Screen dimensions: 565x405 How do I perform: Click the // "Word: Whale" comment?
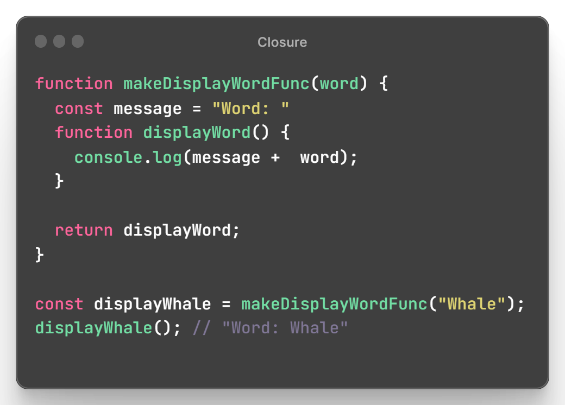270,328
